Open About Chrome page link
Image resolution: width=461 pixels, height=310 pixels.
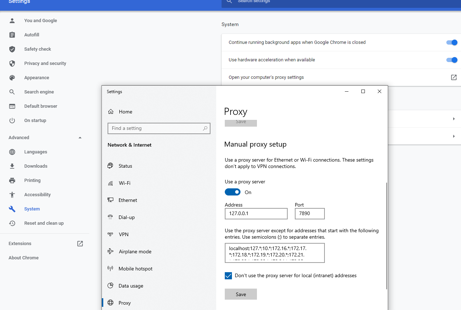click(x=24, y=258)
